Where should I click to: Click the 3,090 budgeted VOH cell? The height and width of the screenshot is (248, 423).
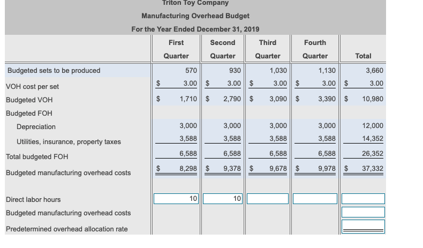[x=278, y=99]
